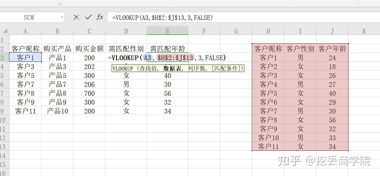Click the SUM name box field

pyautogui.click(x=29, y=17)
